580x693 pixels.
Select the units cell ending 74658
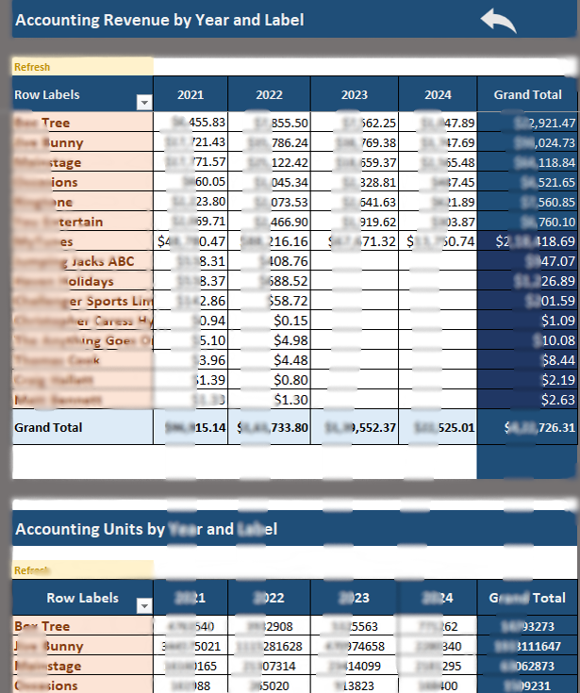coord(355,646)
